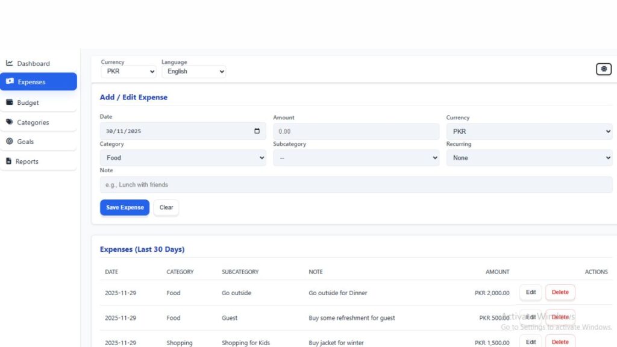Open the Language dropdown showing English

[x=193, y=71]
